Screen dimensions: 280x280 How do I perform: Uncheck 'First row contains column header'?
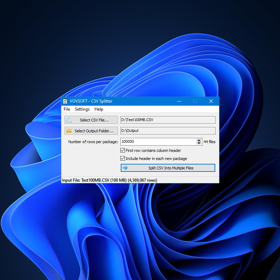[122, 150]
